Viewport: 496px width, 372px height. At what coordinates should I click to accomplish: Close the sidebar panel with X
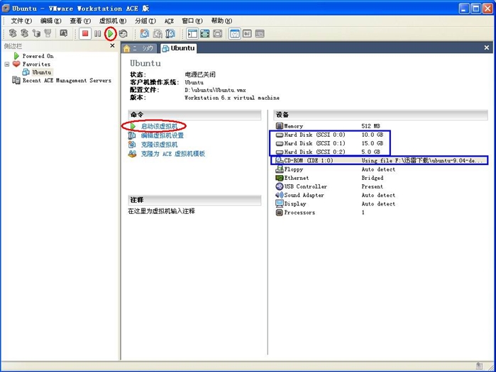coord(112,46)
